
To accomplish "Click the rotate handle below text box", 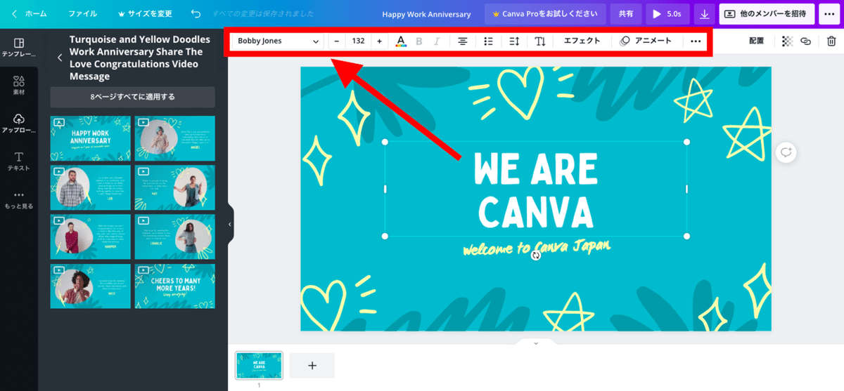I will (x=536, y=256).
